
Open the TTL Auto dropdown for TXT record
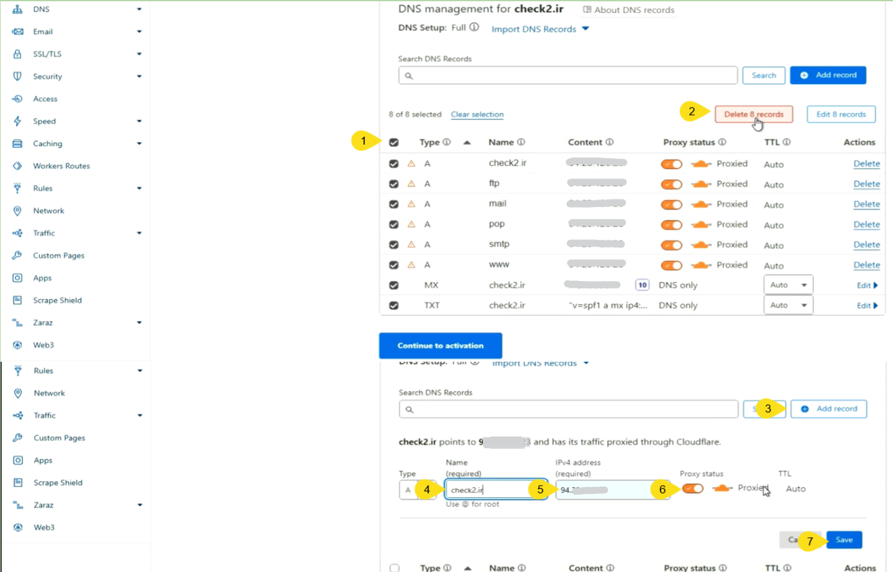point(788,305)
